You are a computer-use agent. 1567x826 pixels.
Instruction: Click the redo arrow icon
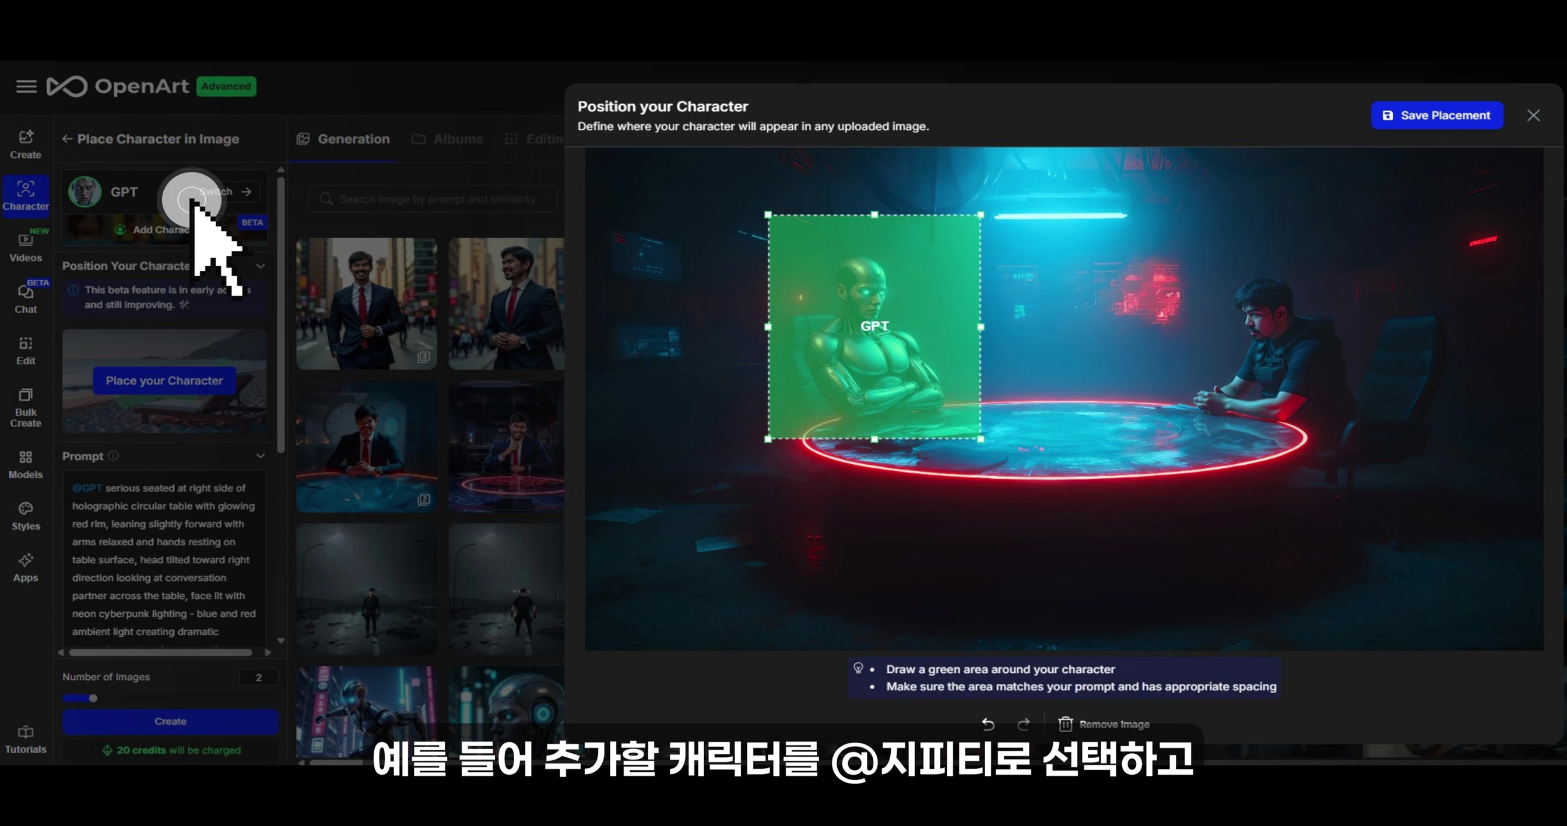(1024, 724)
